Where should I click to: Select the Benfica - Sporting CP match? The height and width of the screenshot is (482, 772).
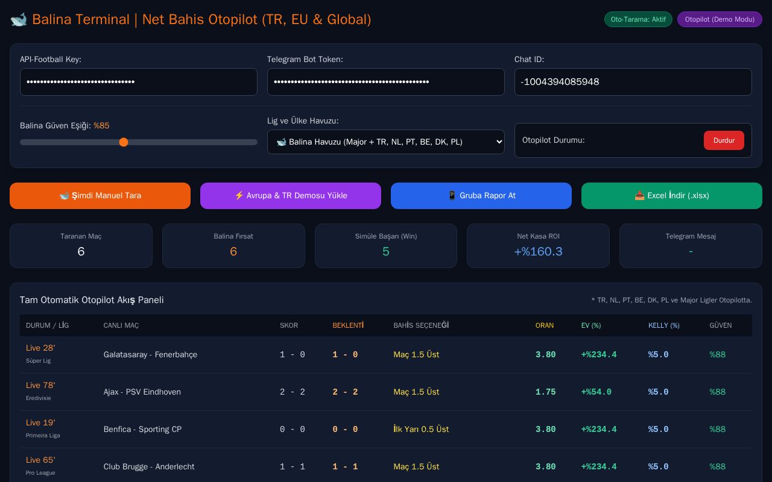(142, 430)
